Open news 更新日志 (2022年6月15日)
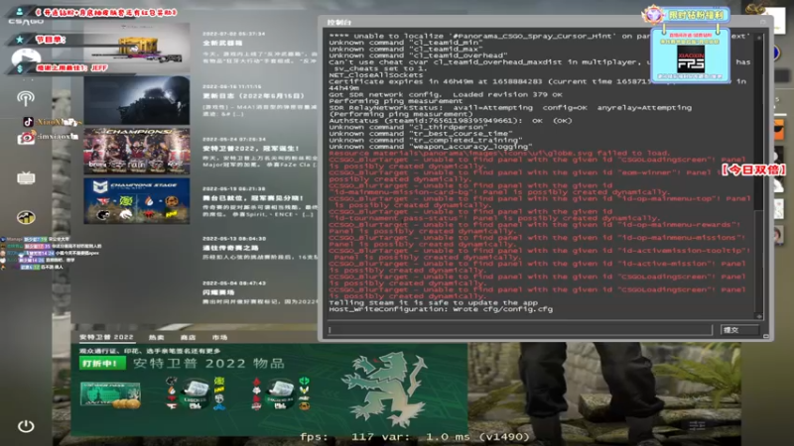Viewport: 794px width, 446px height. [x=253, y=95]
